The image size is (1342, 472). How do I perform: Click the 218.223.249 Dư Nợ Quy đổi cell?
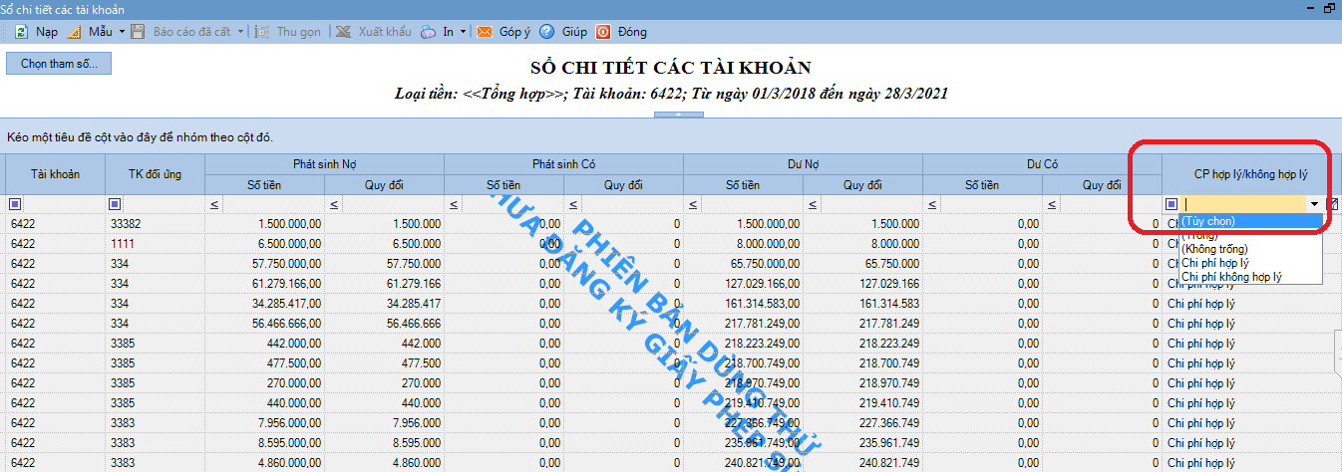(x=862, y=343)
